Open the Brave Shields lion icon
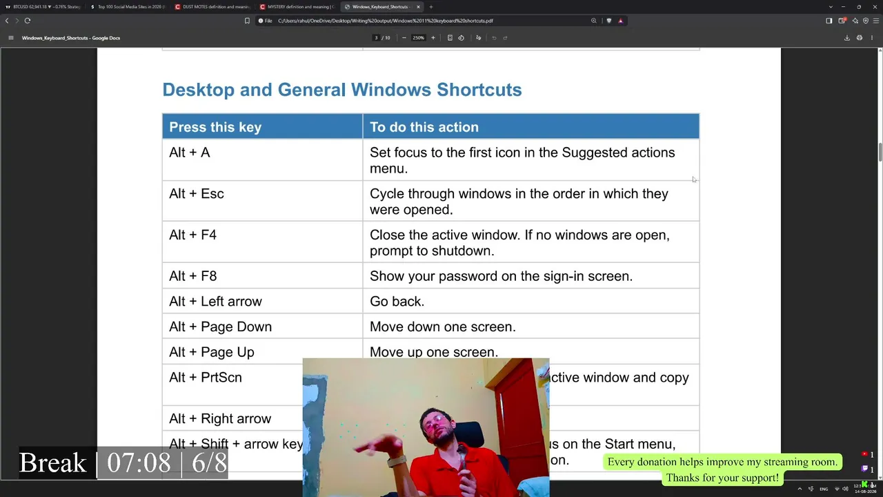883x497 pixels. pyautogui.click(x=608, y=21)
